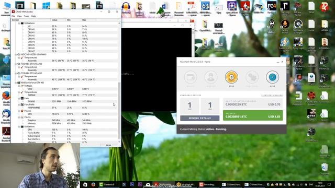This screenshot has width=335, height=188.
Task: Collapse the NVIDIA GeForce GTX node
Action: (x=16, y=83)
